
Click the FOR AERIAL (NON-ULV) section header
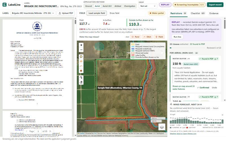(x=181, y=53)
